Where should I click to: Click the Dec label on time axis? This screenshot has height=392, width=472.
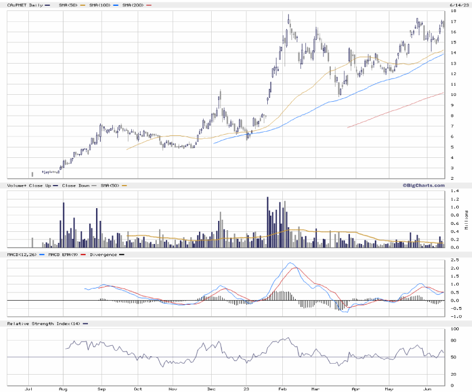pyautogui.click(x=211, y=388)
